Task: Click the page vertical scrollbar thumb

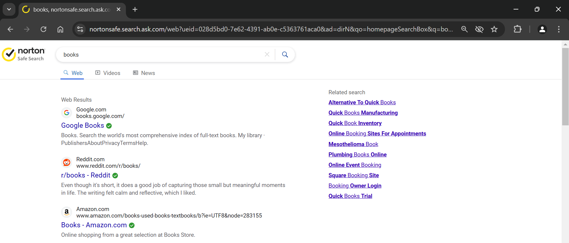Action: coord(565,87)
